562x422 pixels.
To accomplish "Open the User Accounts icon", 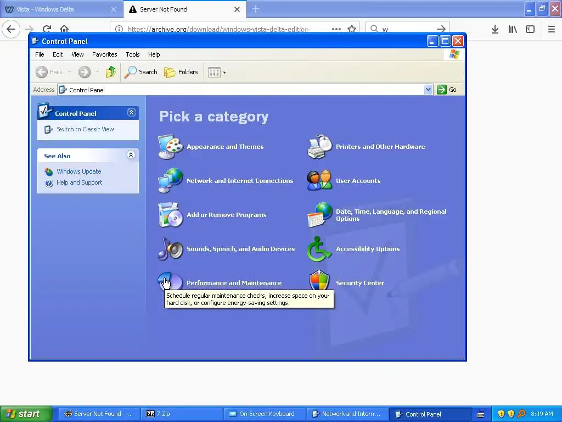I will pos(320,181).
